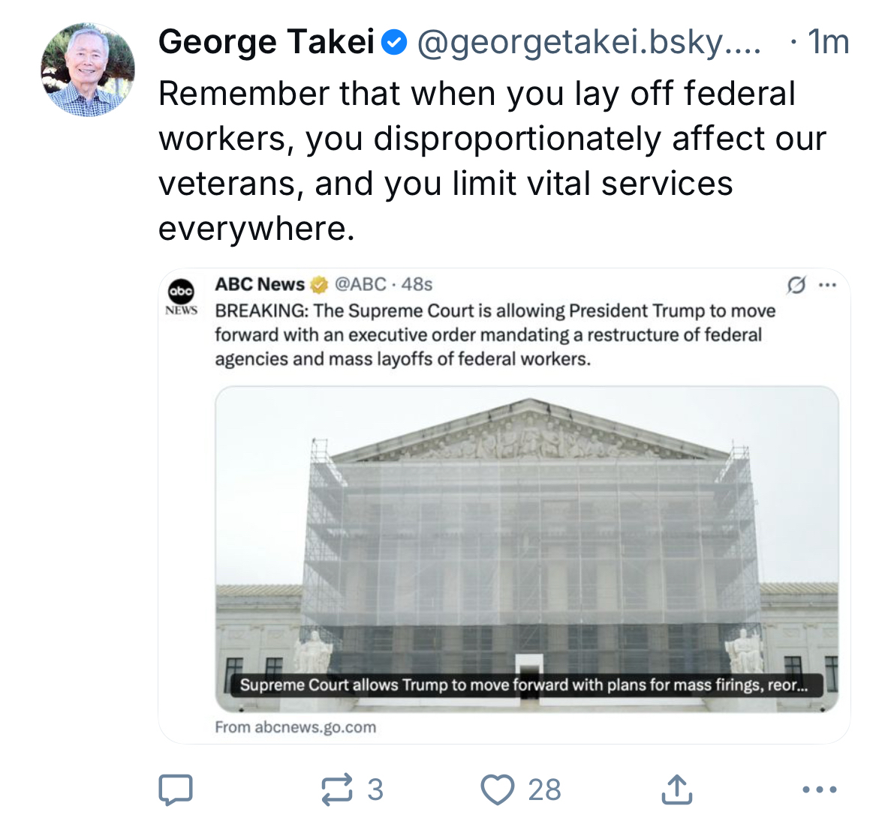885x827 pixels.
Task: Tap the share upload arrow icon
Action: pos(676,789)
